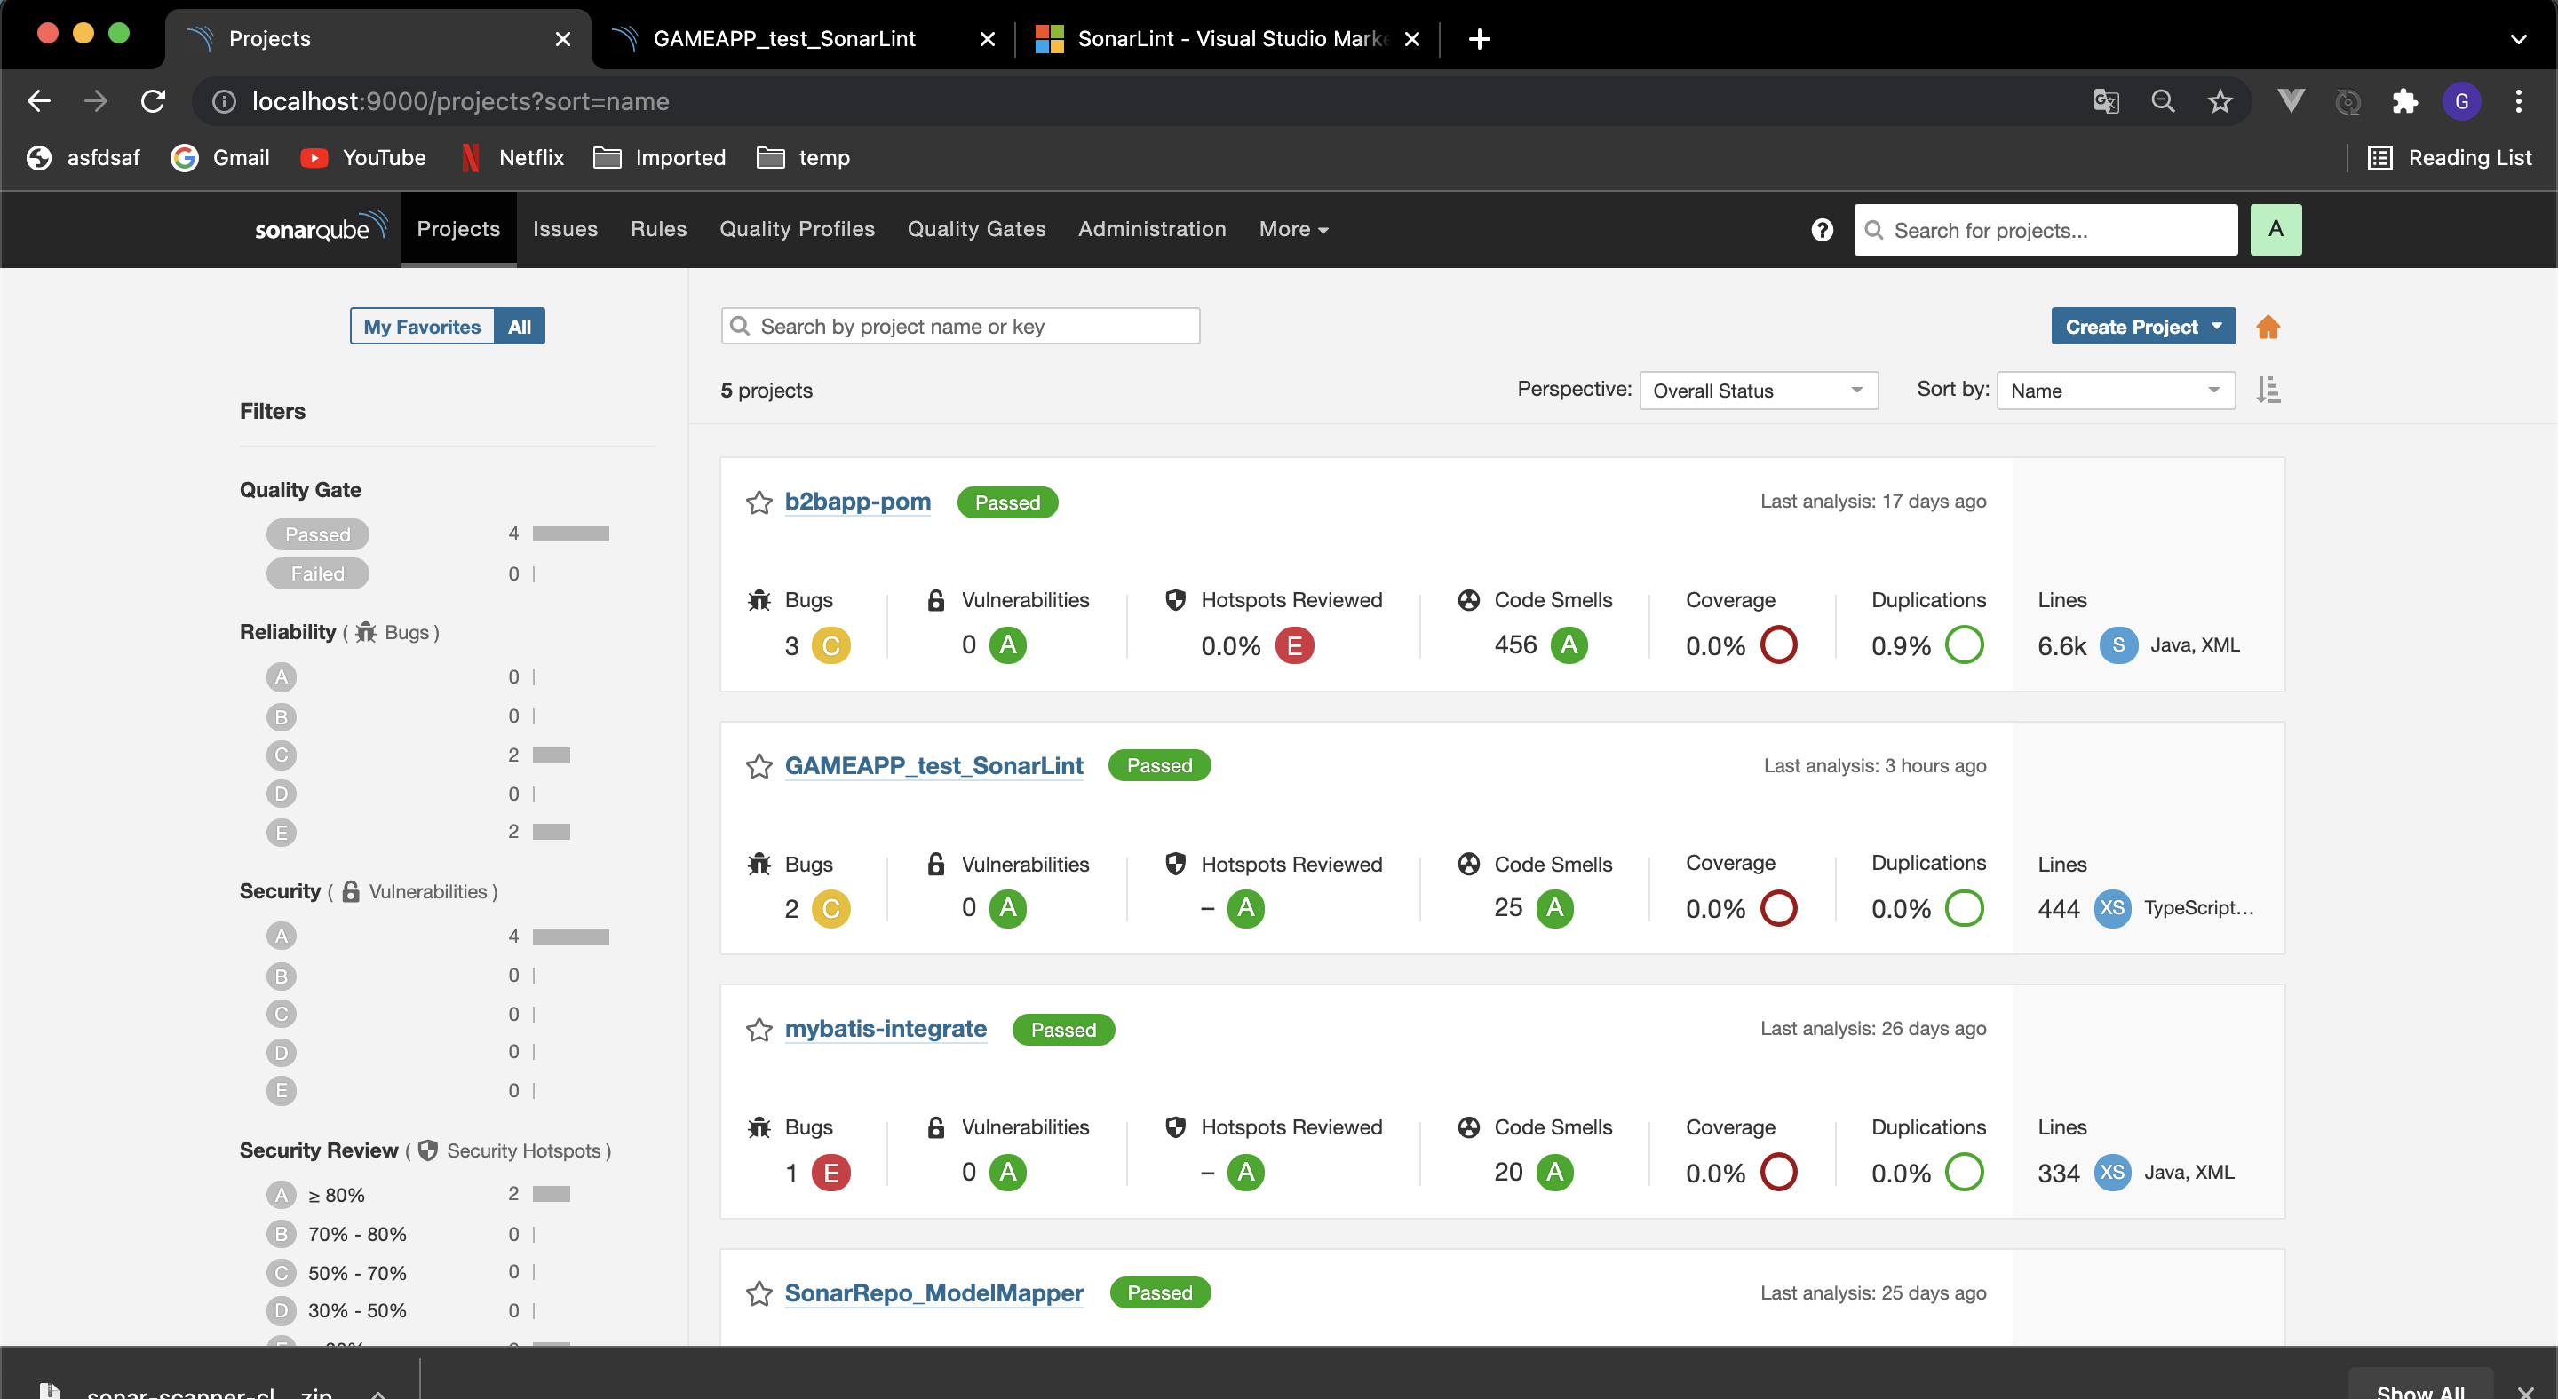
Task: Click b2bapp-pom bugs rating C badge
Action: click(831, 646)
